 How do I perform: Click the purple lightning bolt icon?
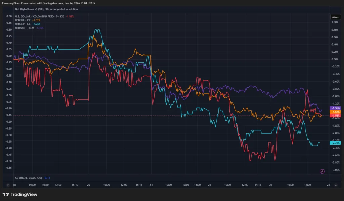[322, 171]
